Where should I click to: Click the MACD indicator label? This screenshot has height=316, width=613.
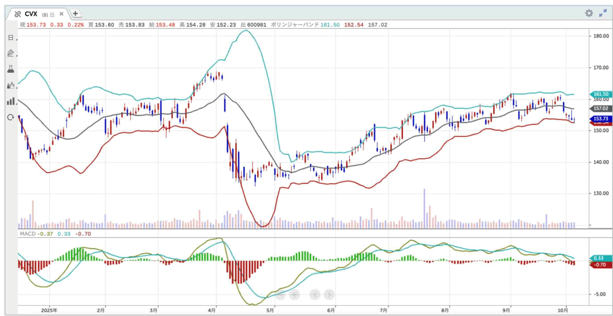point(27,233)
